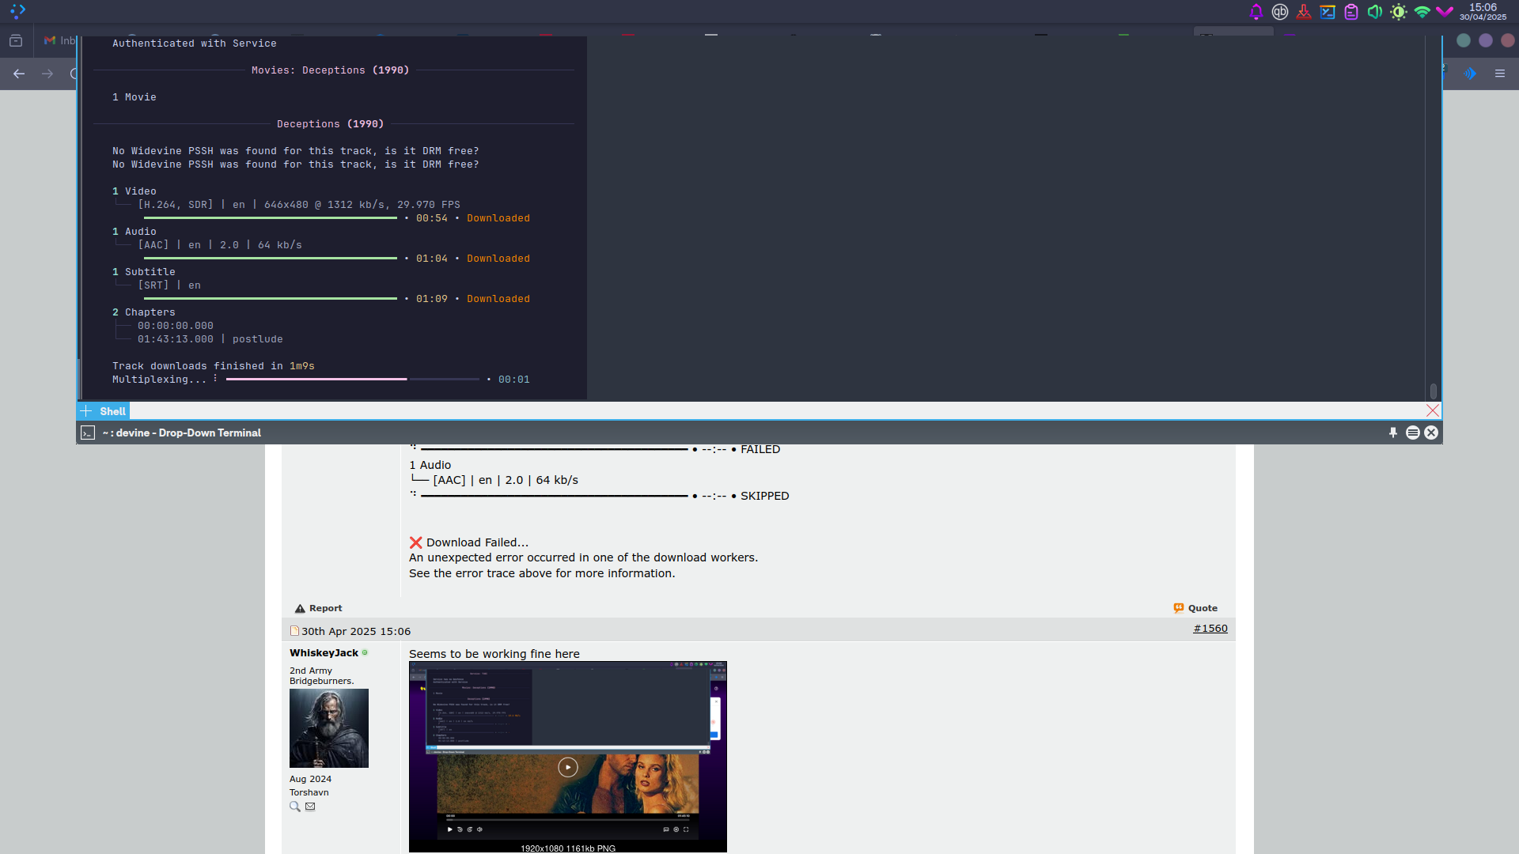Image resolution: width=1519 pixels, height=854 pixels.
Task: Select the Shell terminal tab
Action: click(112, 411)
